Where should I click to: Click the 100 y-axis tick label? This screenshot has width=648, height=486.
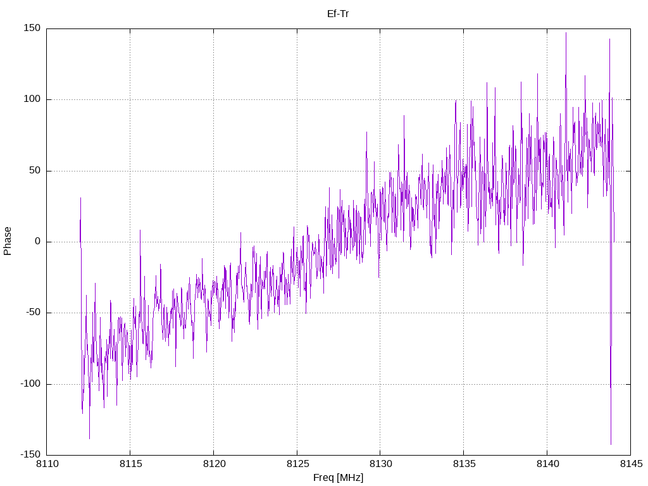point(32,99)
